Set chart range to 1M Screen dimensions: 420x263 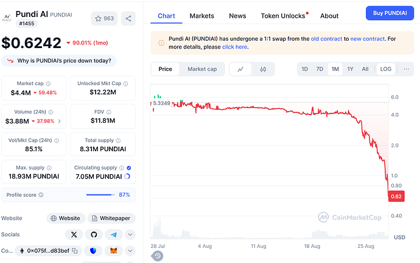tap(335, 69)
